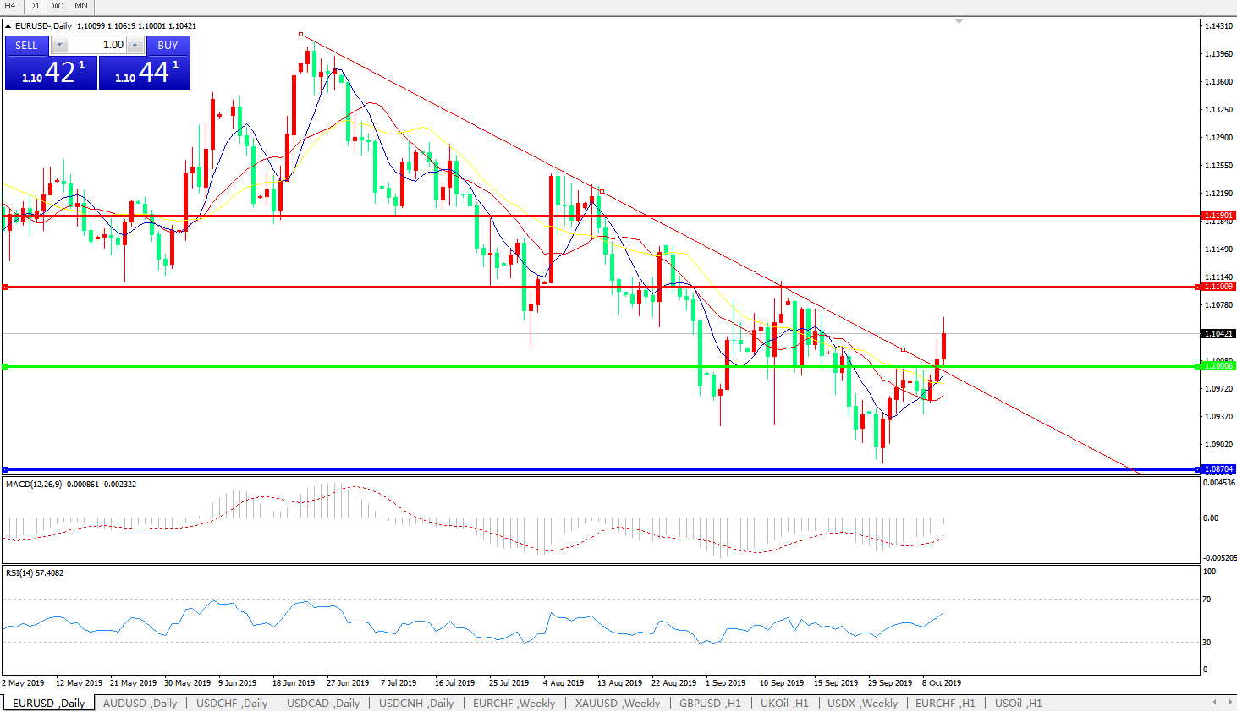Click the red 1.11901 price label on the axis
Viewport: 1237px width, 712px height.
pyautogui.click(x=1218, y=216)
